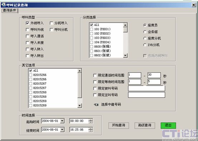
Task: Click the 限定被叫号码 input field
Action: (x=147, y=88)
